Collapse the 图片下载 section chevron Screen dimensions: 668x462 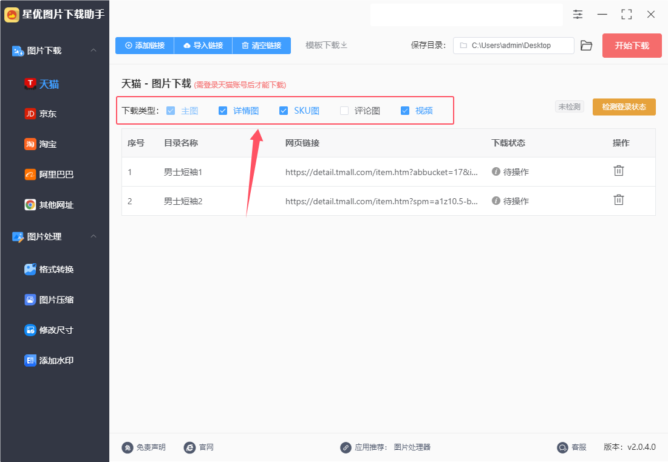94,50
